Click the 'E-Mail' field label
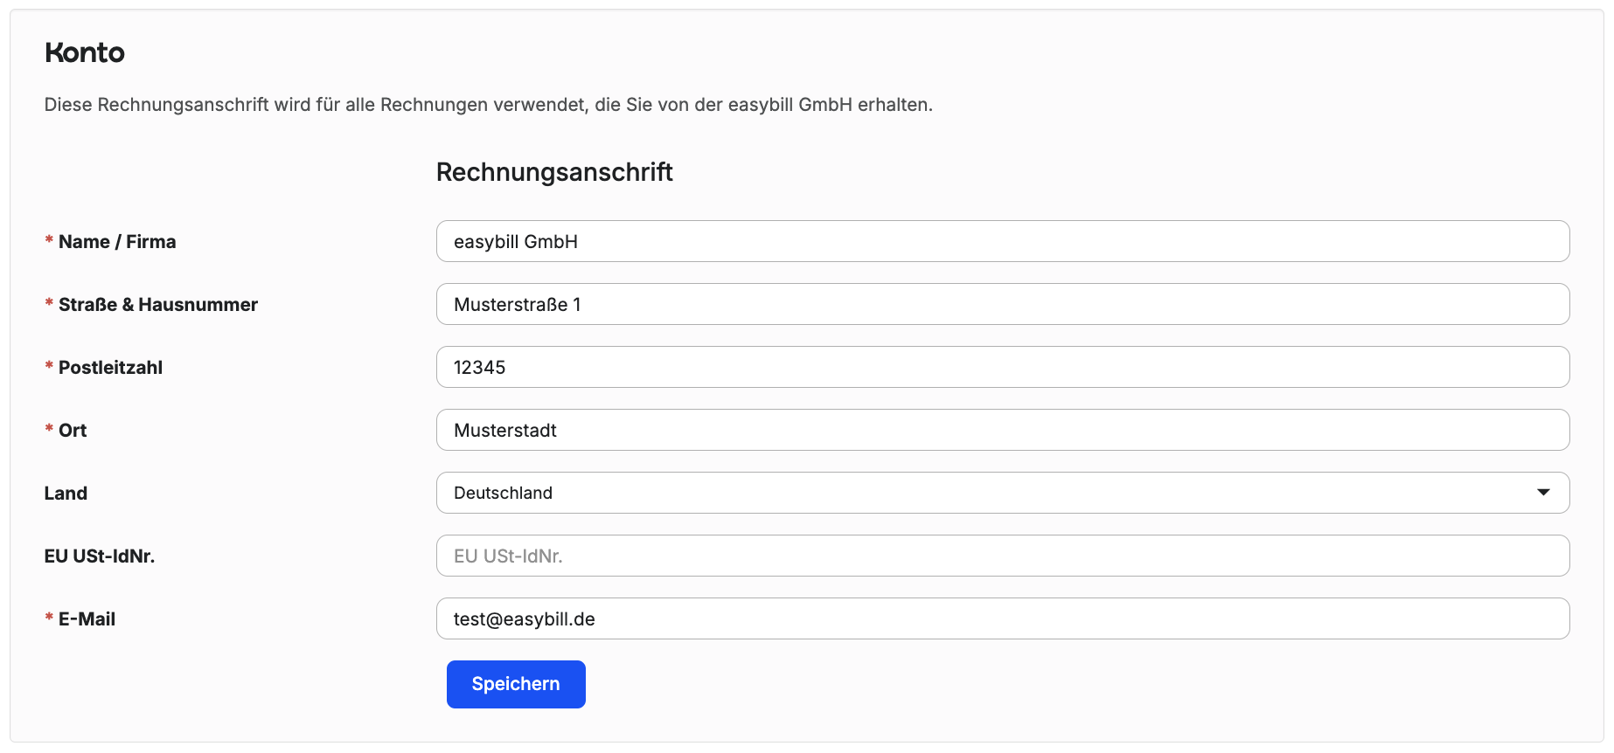This screenshot has width=1614, height=753. (87, 619)
